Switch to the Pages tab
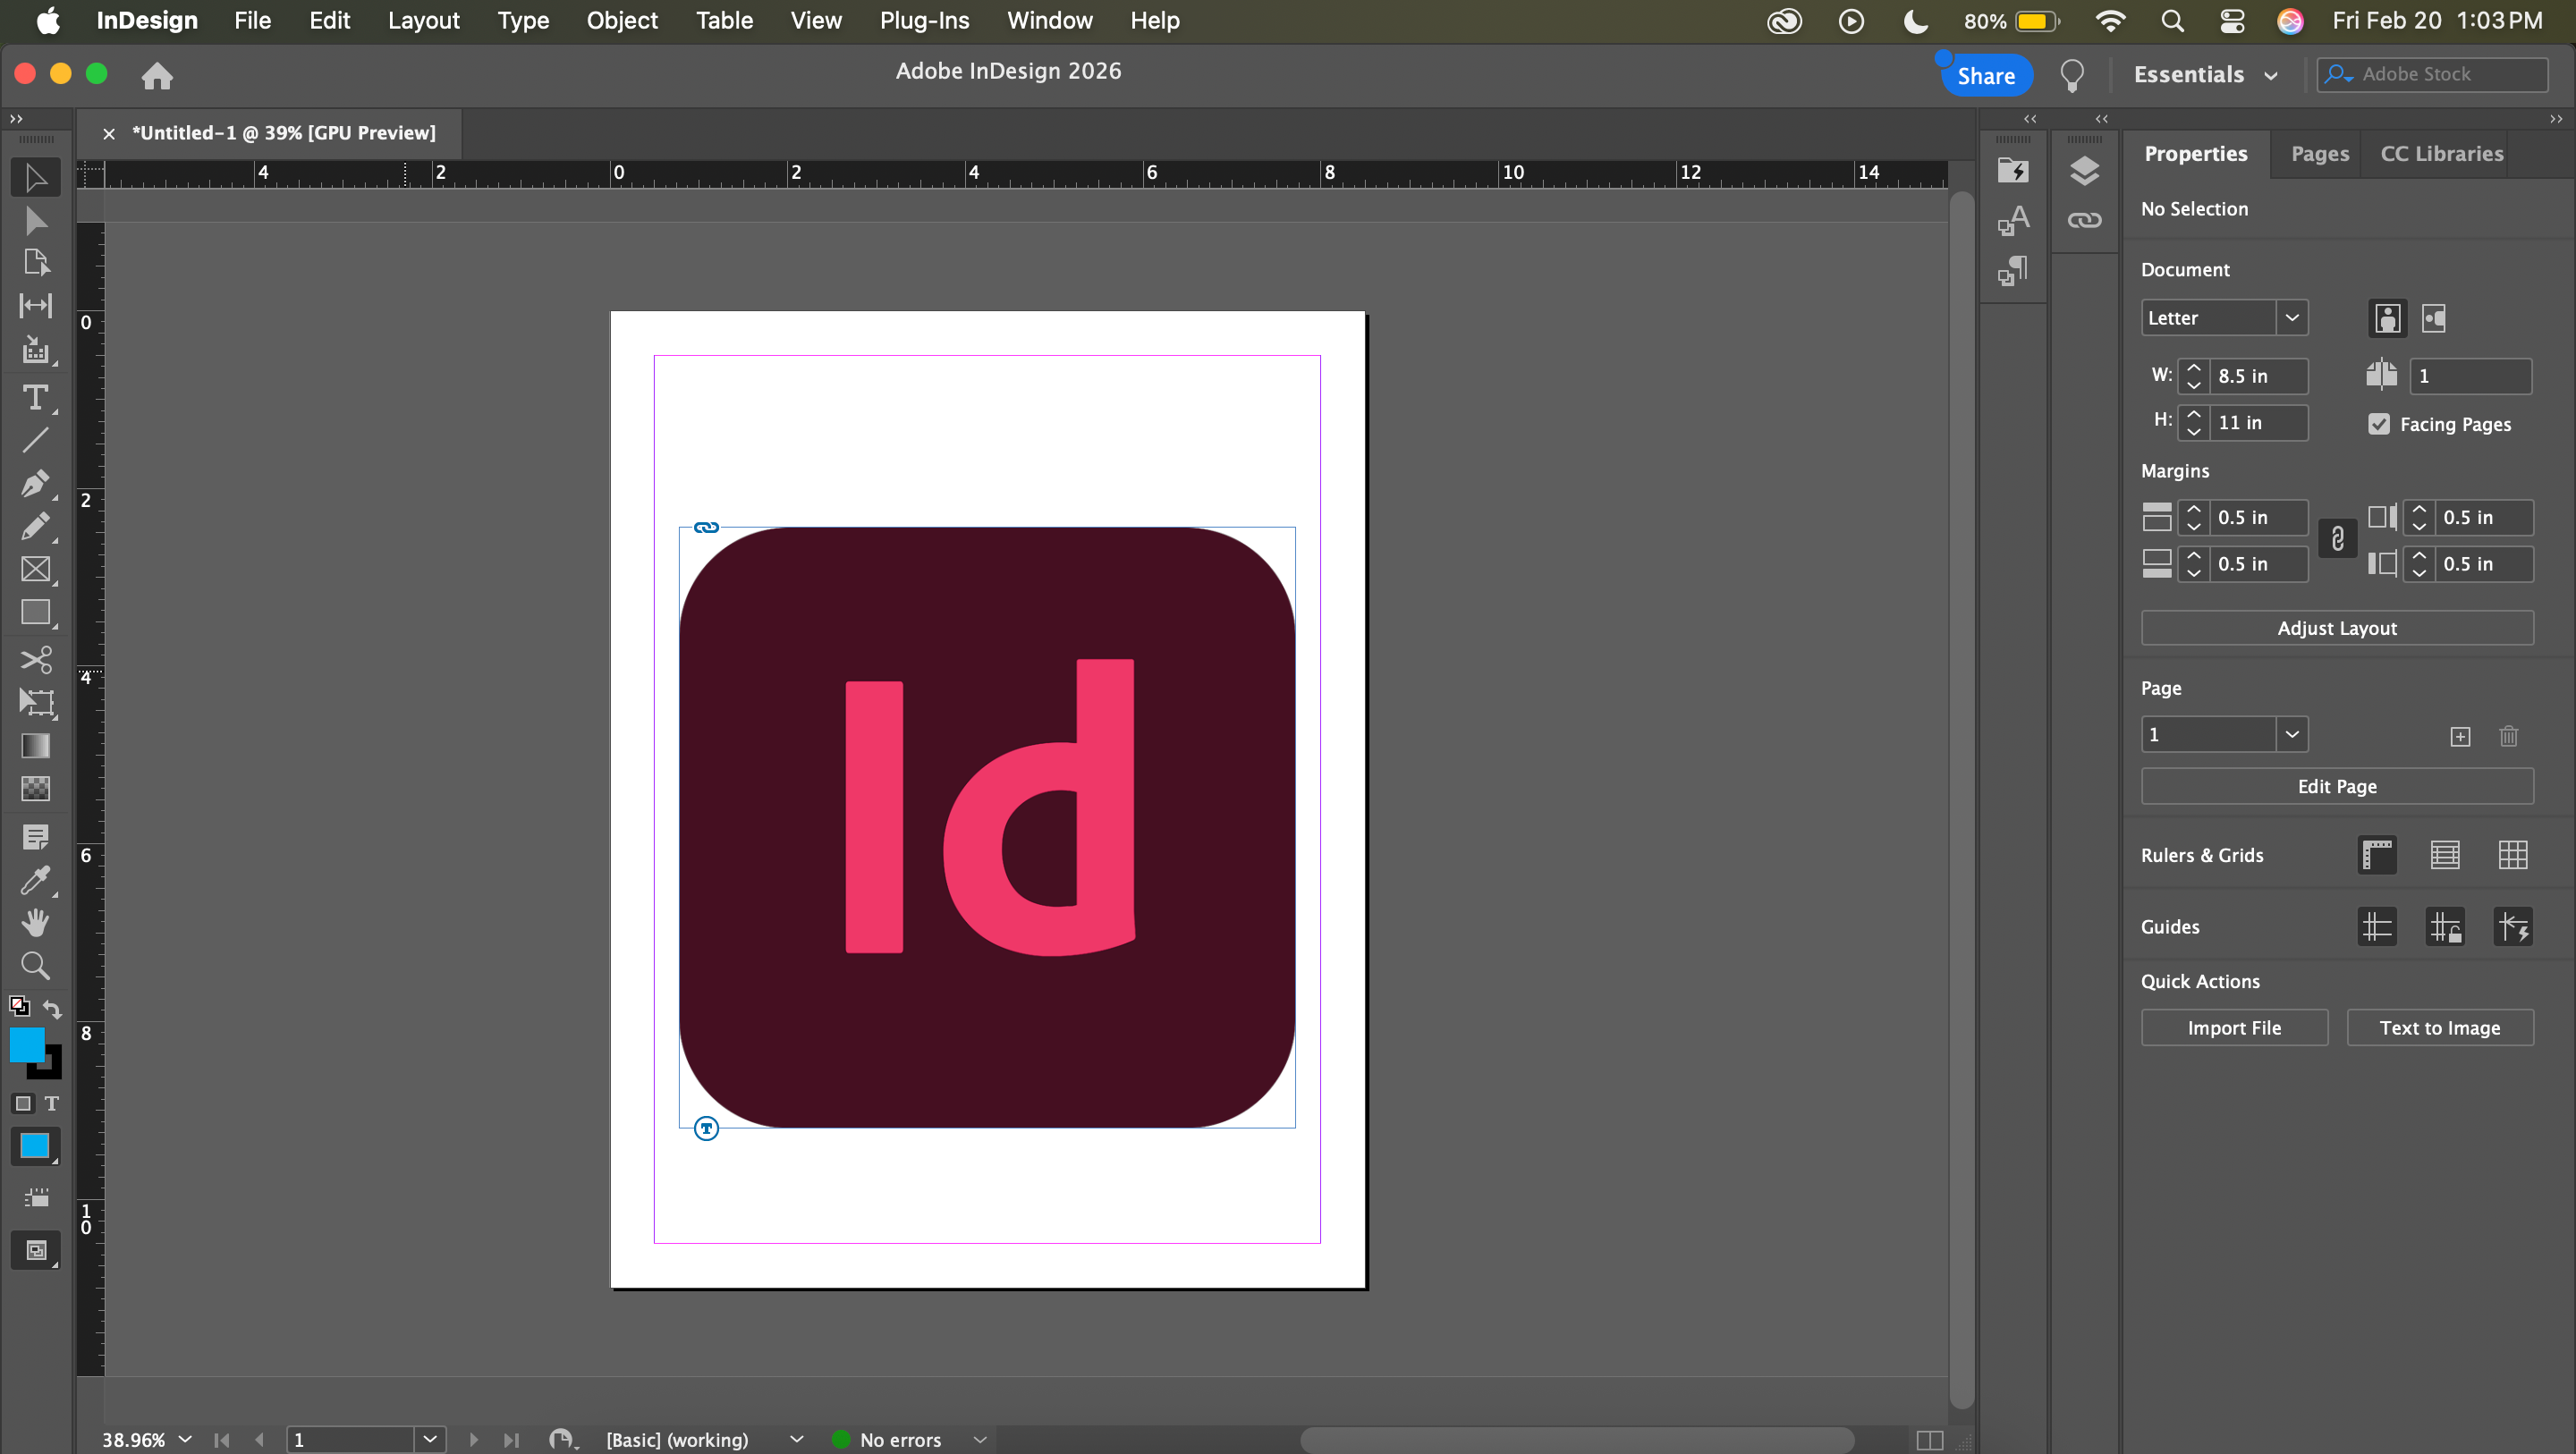The height and width of the screenshot is (1454, 2576). (2319, 154)
